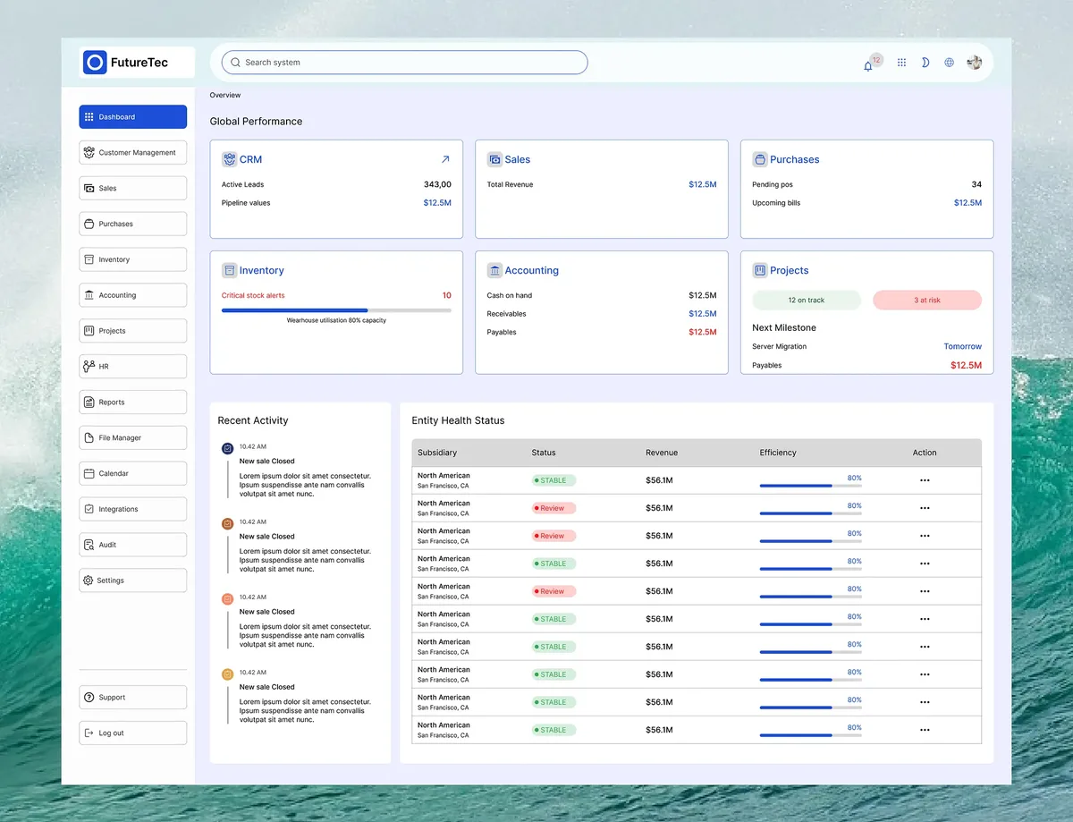Click STABLE badge in first table row
This screenshot has height=822, width=1073.
pos(553,480)
